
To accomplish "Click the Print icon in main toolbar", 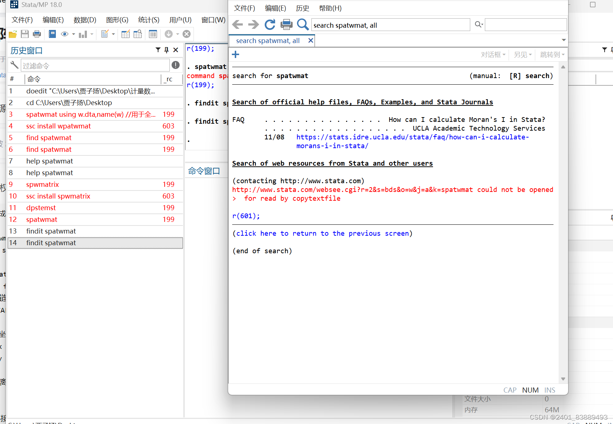I will (x=37, y=34).
